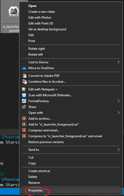124x196 pixels.
Task: Click the Notepad++ icon
Action: click(24, 89)
